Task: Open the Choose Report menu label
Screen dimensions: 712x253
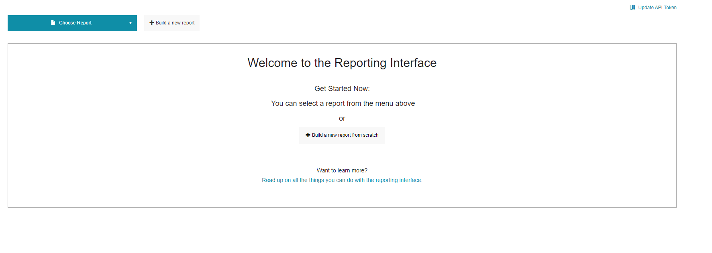Action: pos(75,23)
